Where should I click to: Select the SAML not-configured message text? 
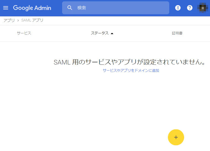[129, 62]
